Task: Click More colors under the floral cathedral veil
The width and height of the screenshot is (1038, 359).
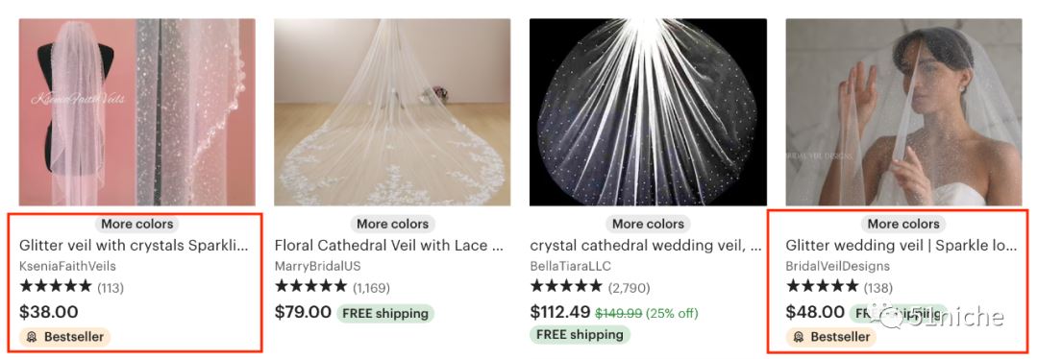Action: tap(392, 224)
